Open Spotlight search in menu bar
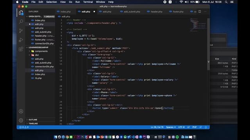The width and height of the screenshot is (250, 140). [x=226, y=2]
